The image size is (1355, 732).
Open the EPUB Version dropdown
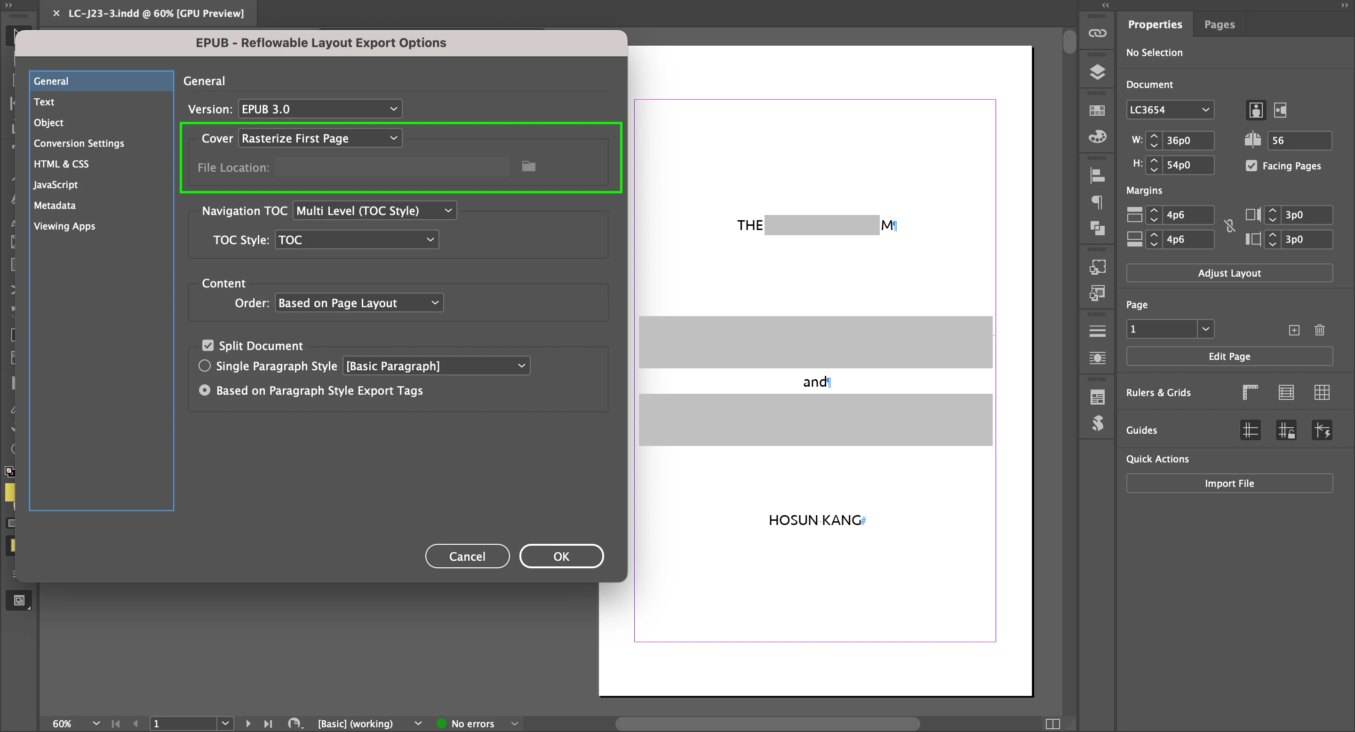pyautogui.click(x=320, y=109)
